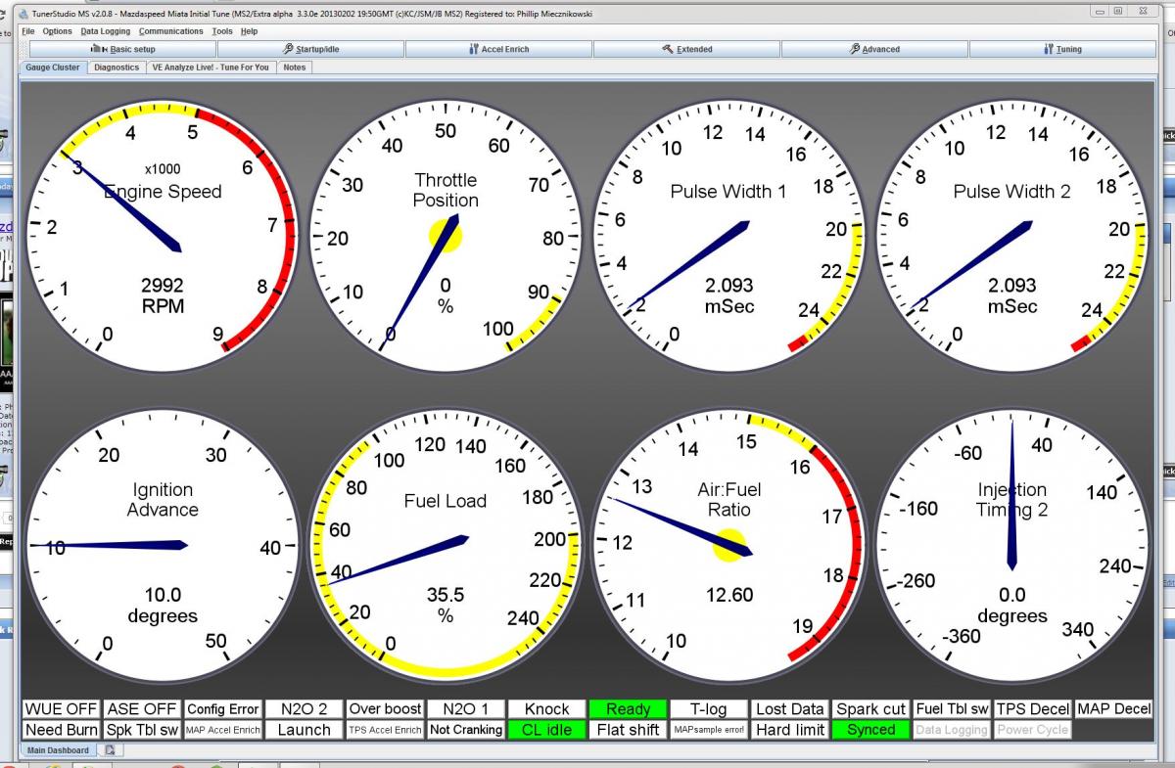The image size is (1175, 768).
Task: Open the Data Logging menu
Action: [x=106, y=31]
